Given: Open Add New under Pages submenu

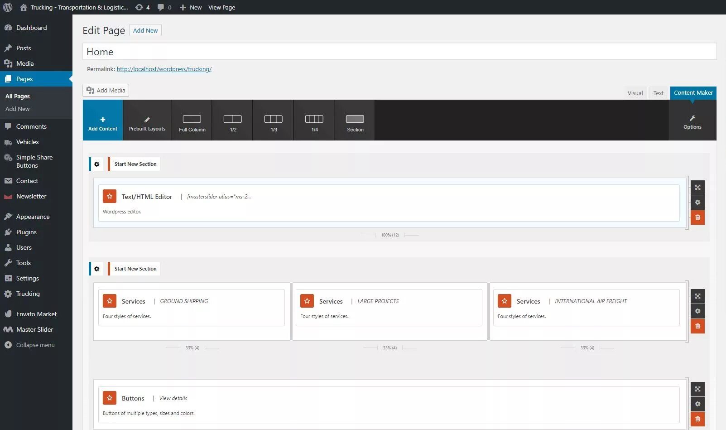Looking at the screenshot, I should [18, 109].
